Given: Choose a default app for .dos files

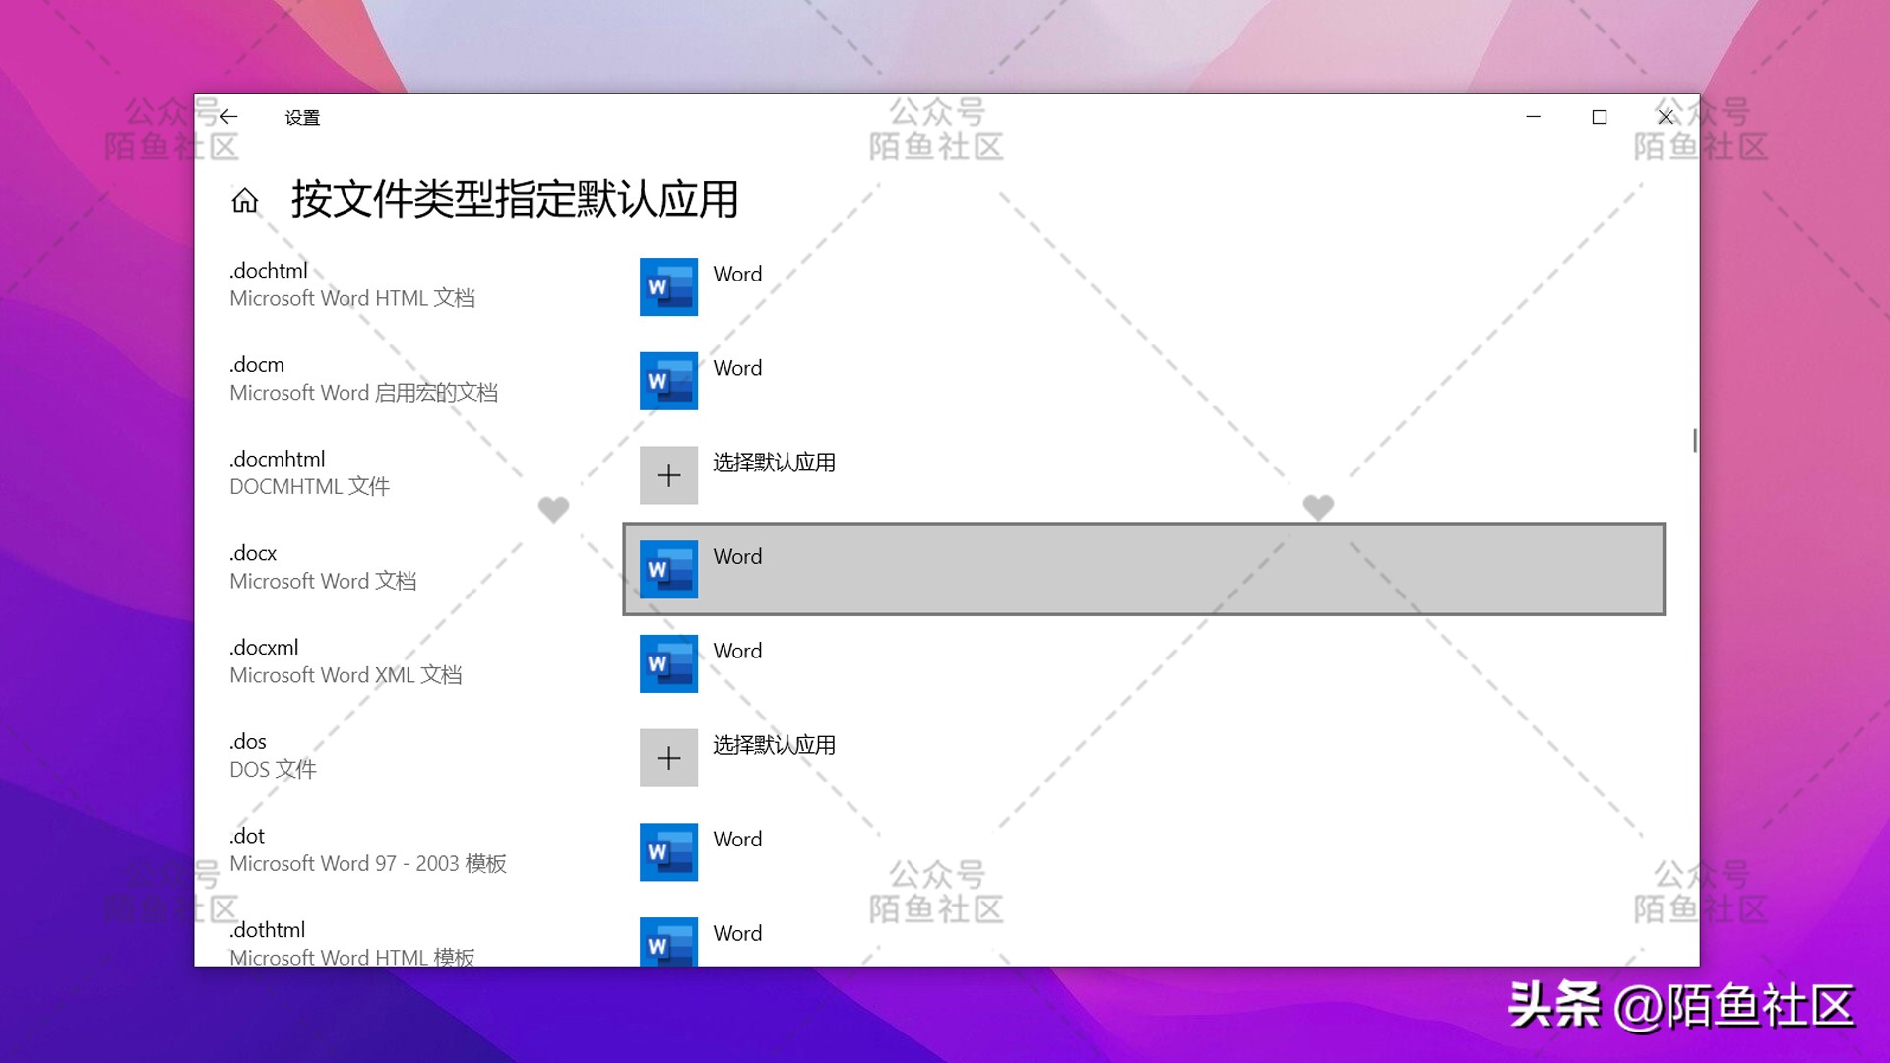Looking at the screenshot, I should 774,745.
